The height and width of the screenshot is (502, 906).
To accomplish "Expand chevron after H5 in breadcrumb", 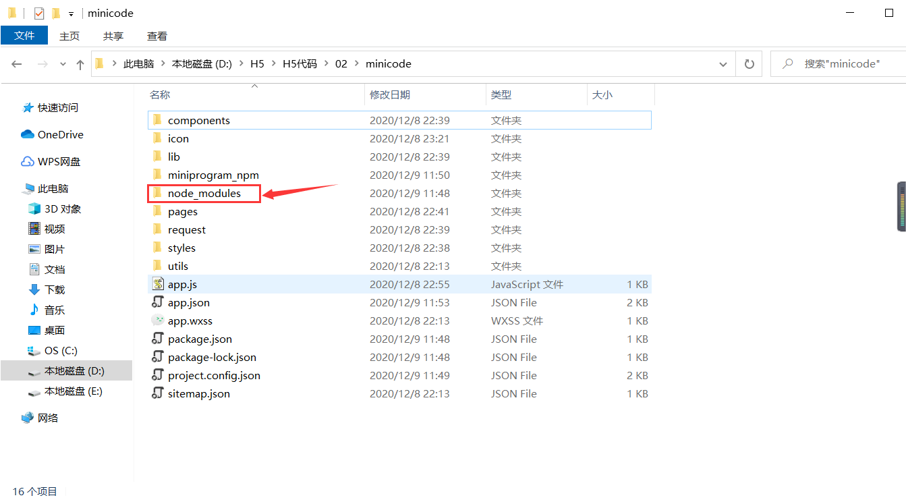I will (x=273, y=64).
